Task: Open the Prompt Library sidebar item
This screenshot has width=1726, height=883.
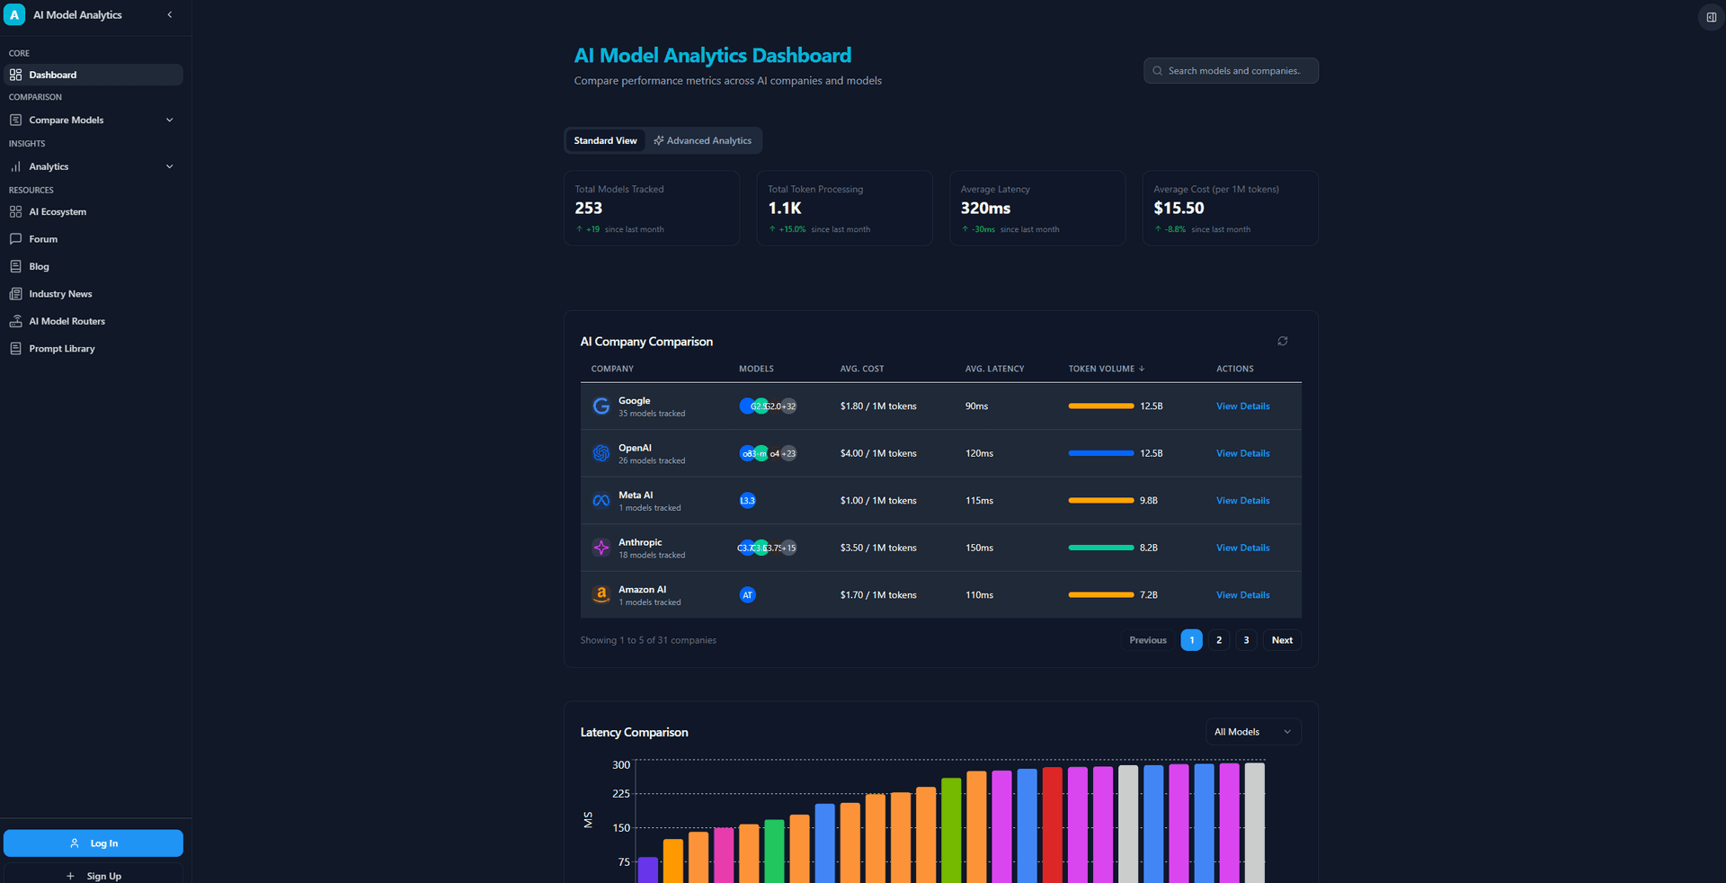Action: click(x=61, y=349)
